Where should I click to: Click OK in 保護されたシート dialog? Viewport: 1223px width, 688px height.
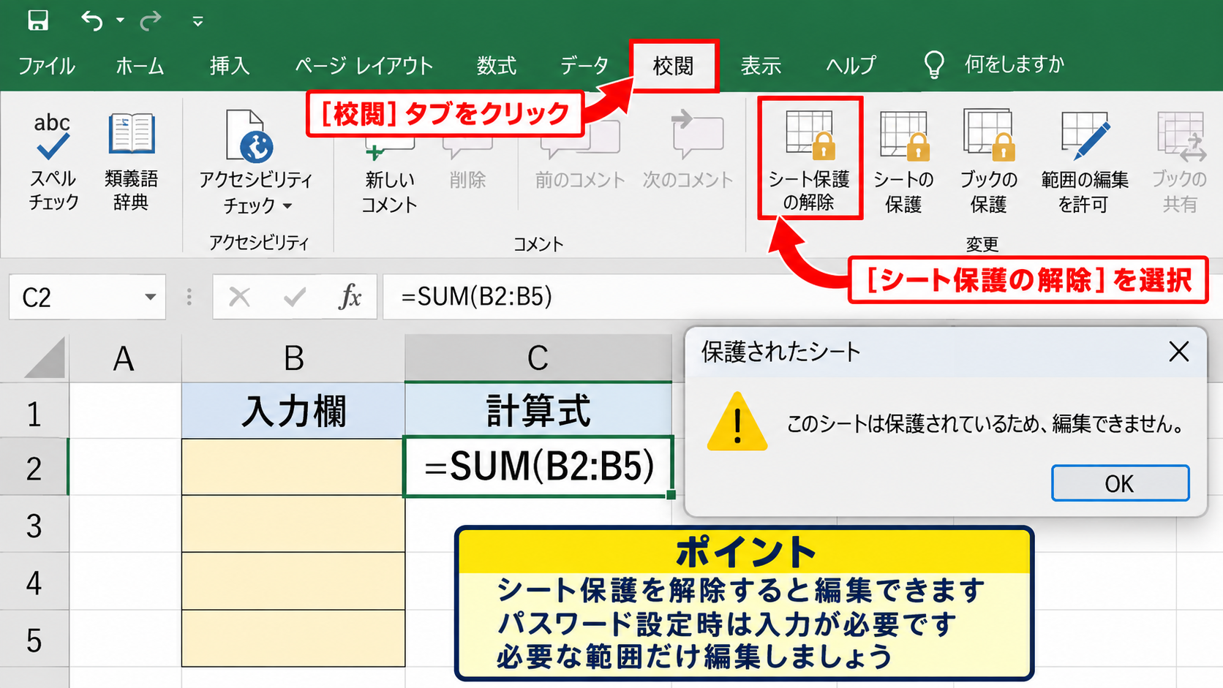point(1120,483)
